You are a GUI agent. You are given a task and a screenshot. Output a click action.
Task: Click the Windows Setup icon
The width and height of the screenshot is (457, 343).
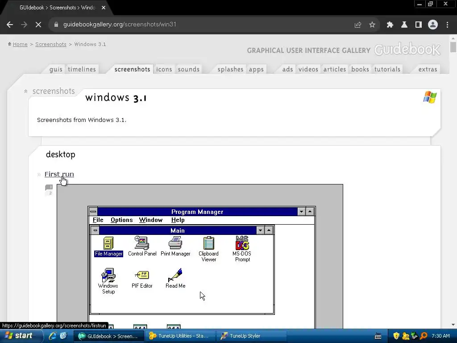(x=108, y=275)
